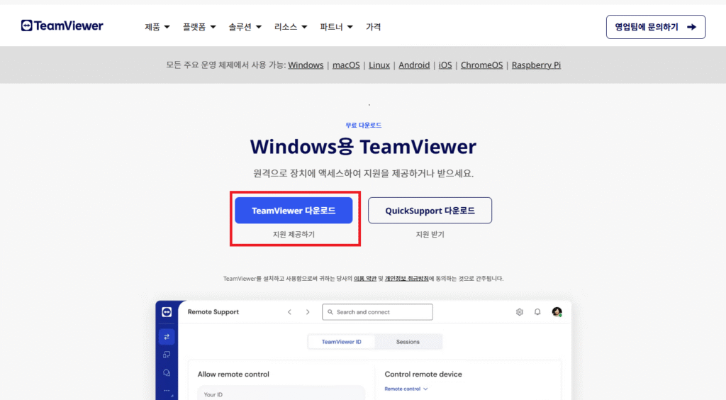This screenshot has width=726, height=400.
Task: Click the QuickSupport 다운로드 button
Action: 430,211
